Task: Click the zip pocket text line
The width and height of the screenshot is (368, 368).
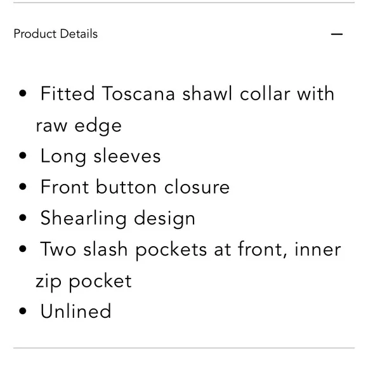Action: (x=84, y=282)
